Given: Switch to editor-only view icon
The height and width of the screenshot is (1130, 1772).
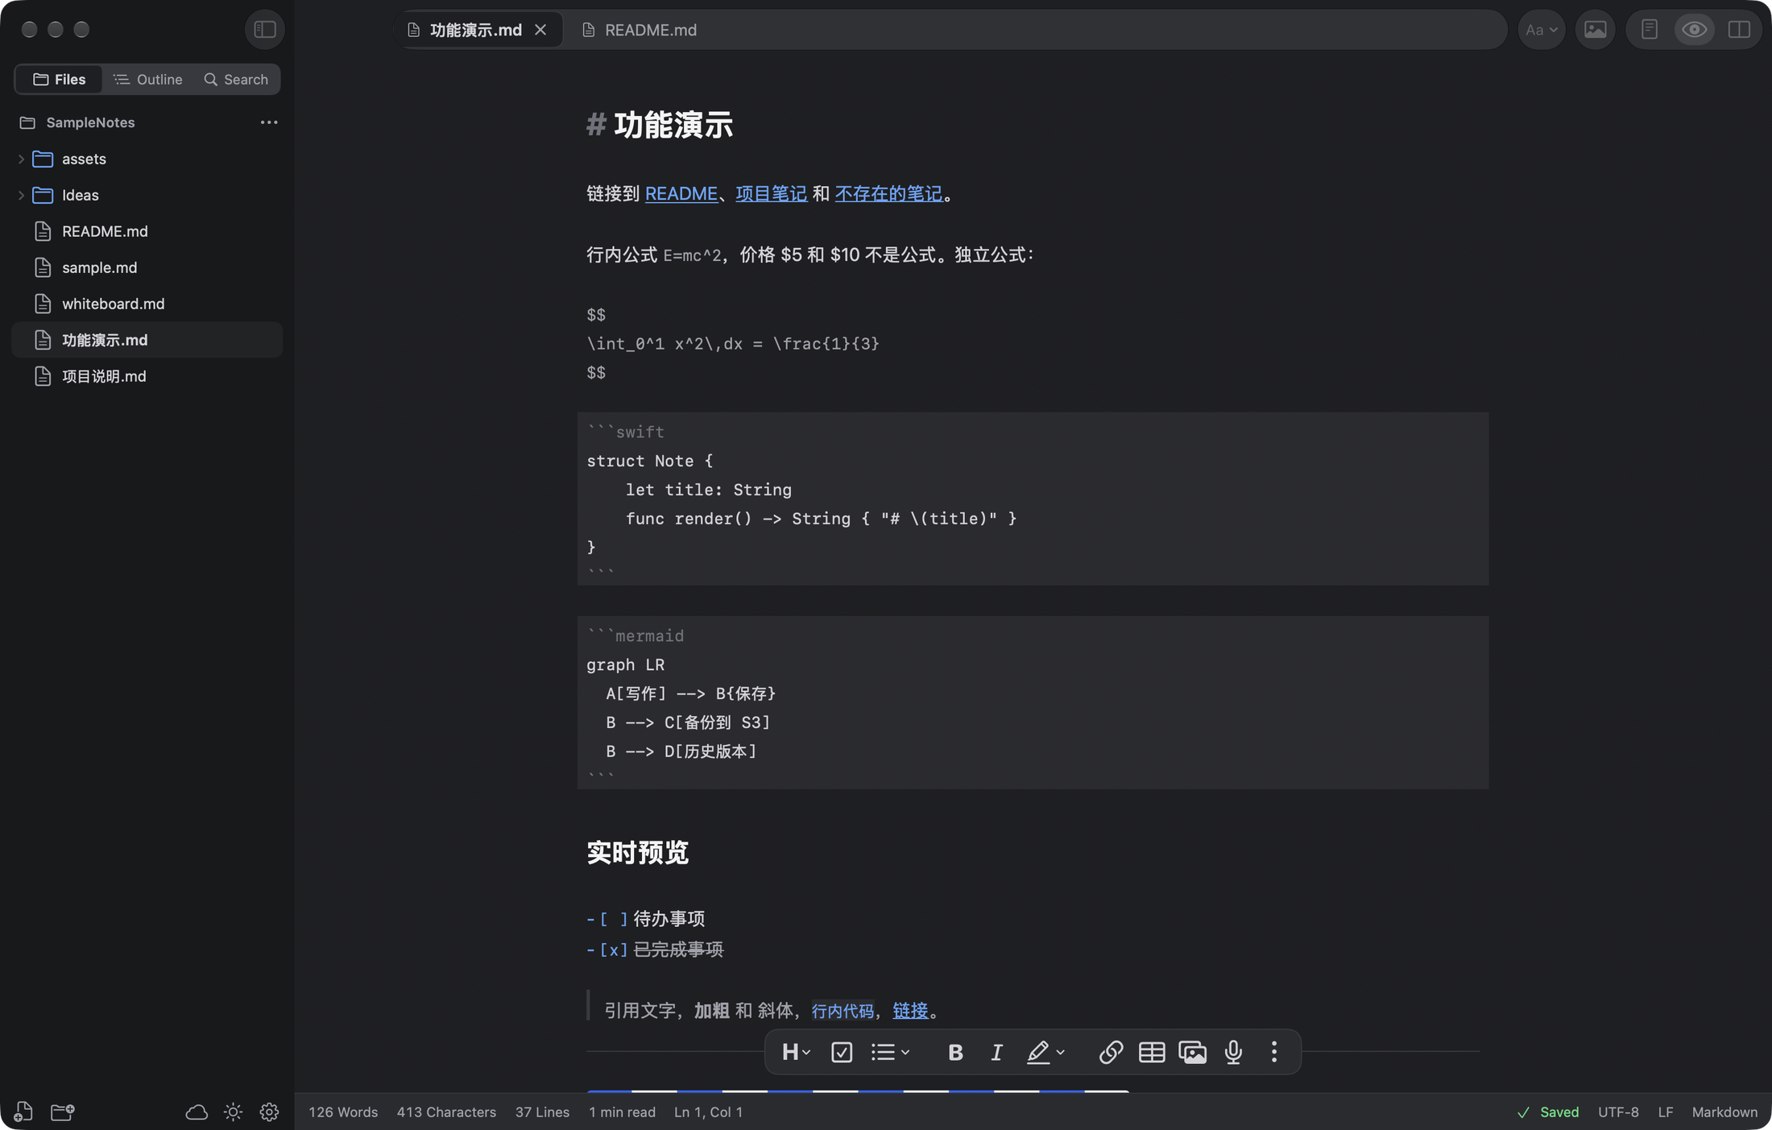Looking at the screenshot, I should [1649, 30].
